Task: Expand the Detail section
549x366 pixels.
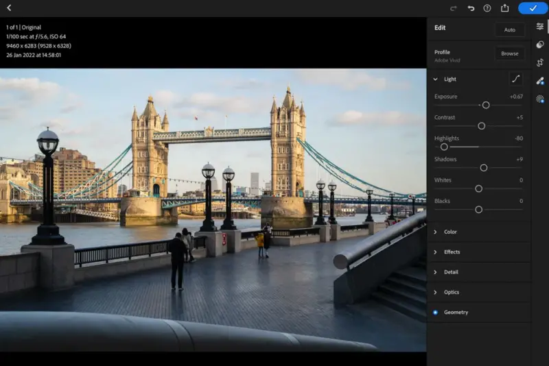Action: coord(451,272)
